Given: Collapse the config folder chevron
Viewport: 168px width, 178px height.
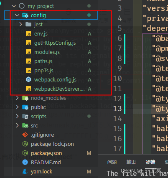Looking at the screenshot, I should (x=17, y=15).
